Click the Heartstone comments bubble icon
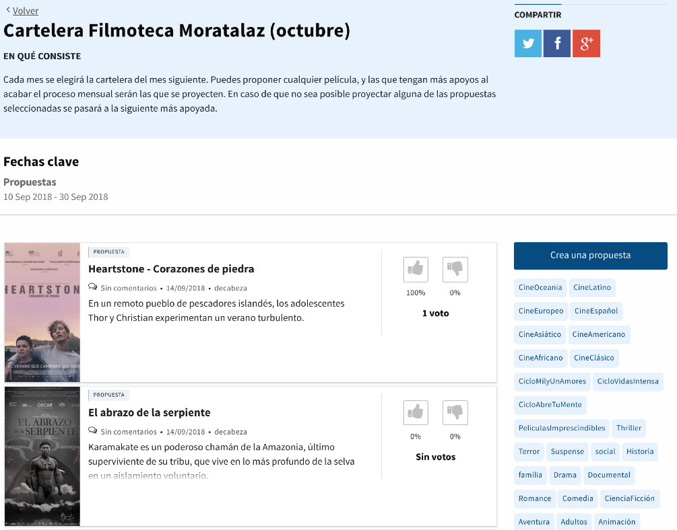Viewport: 677px width, 530px height. point(93,288)
